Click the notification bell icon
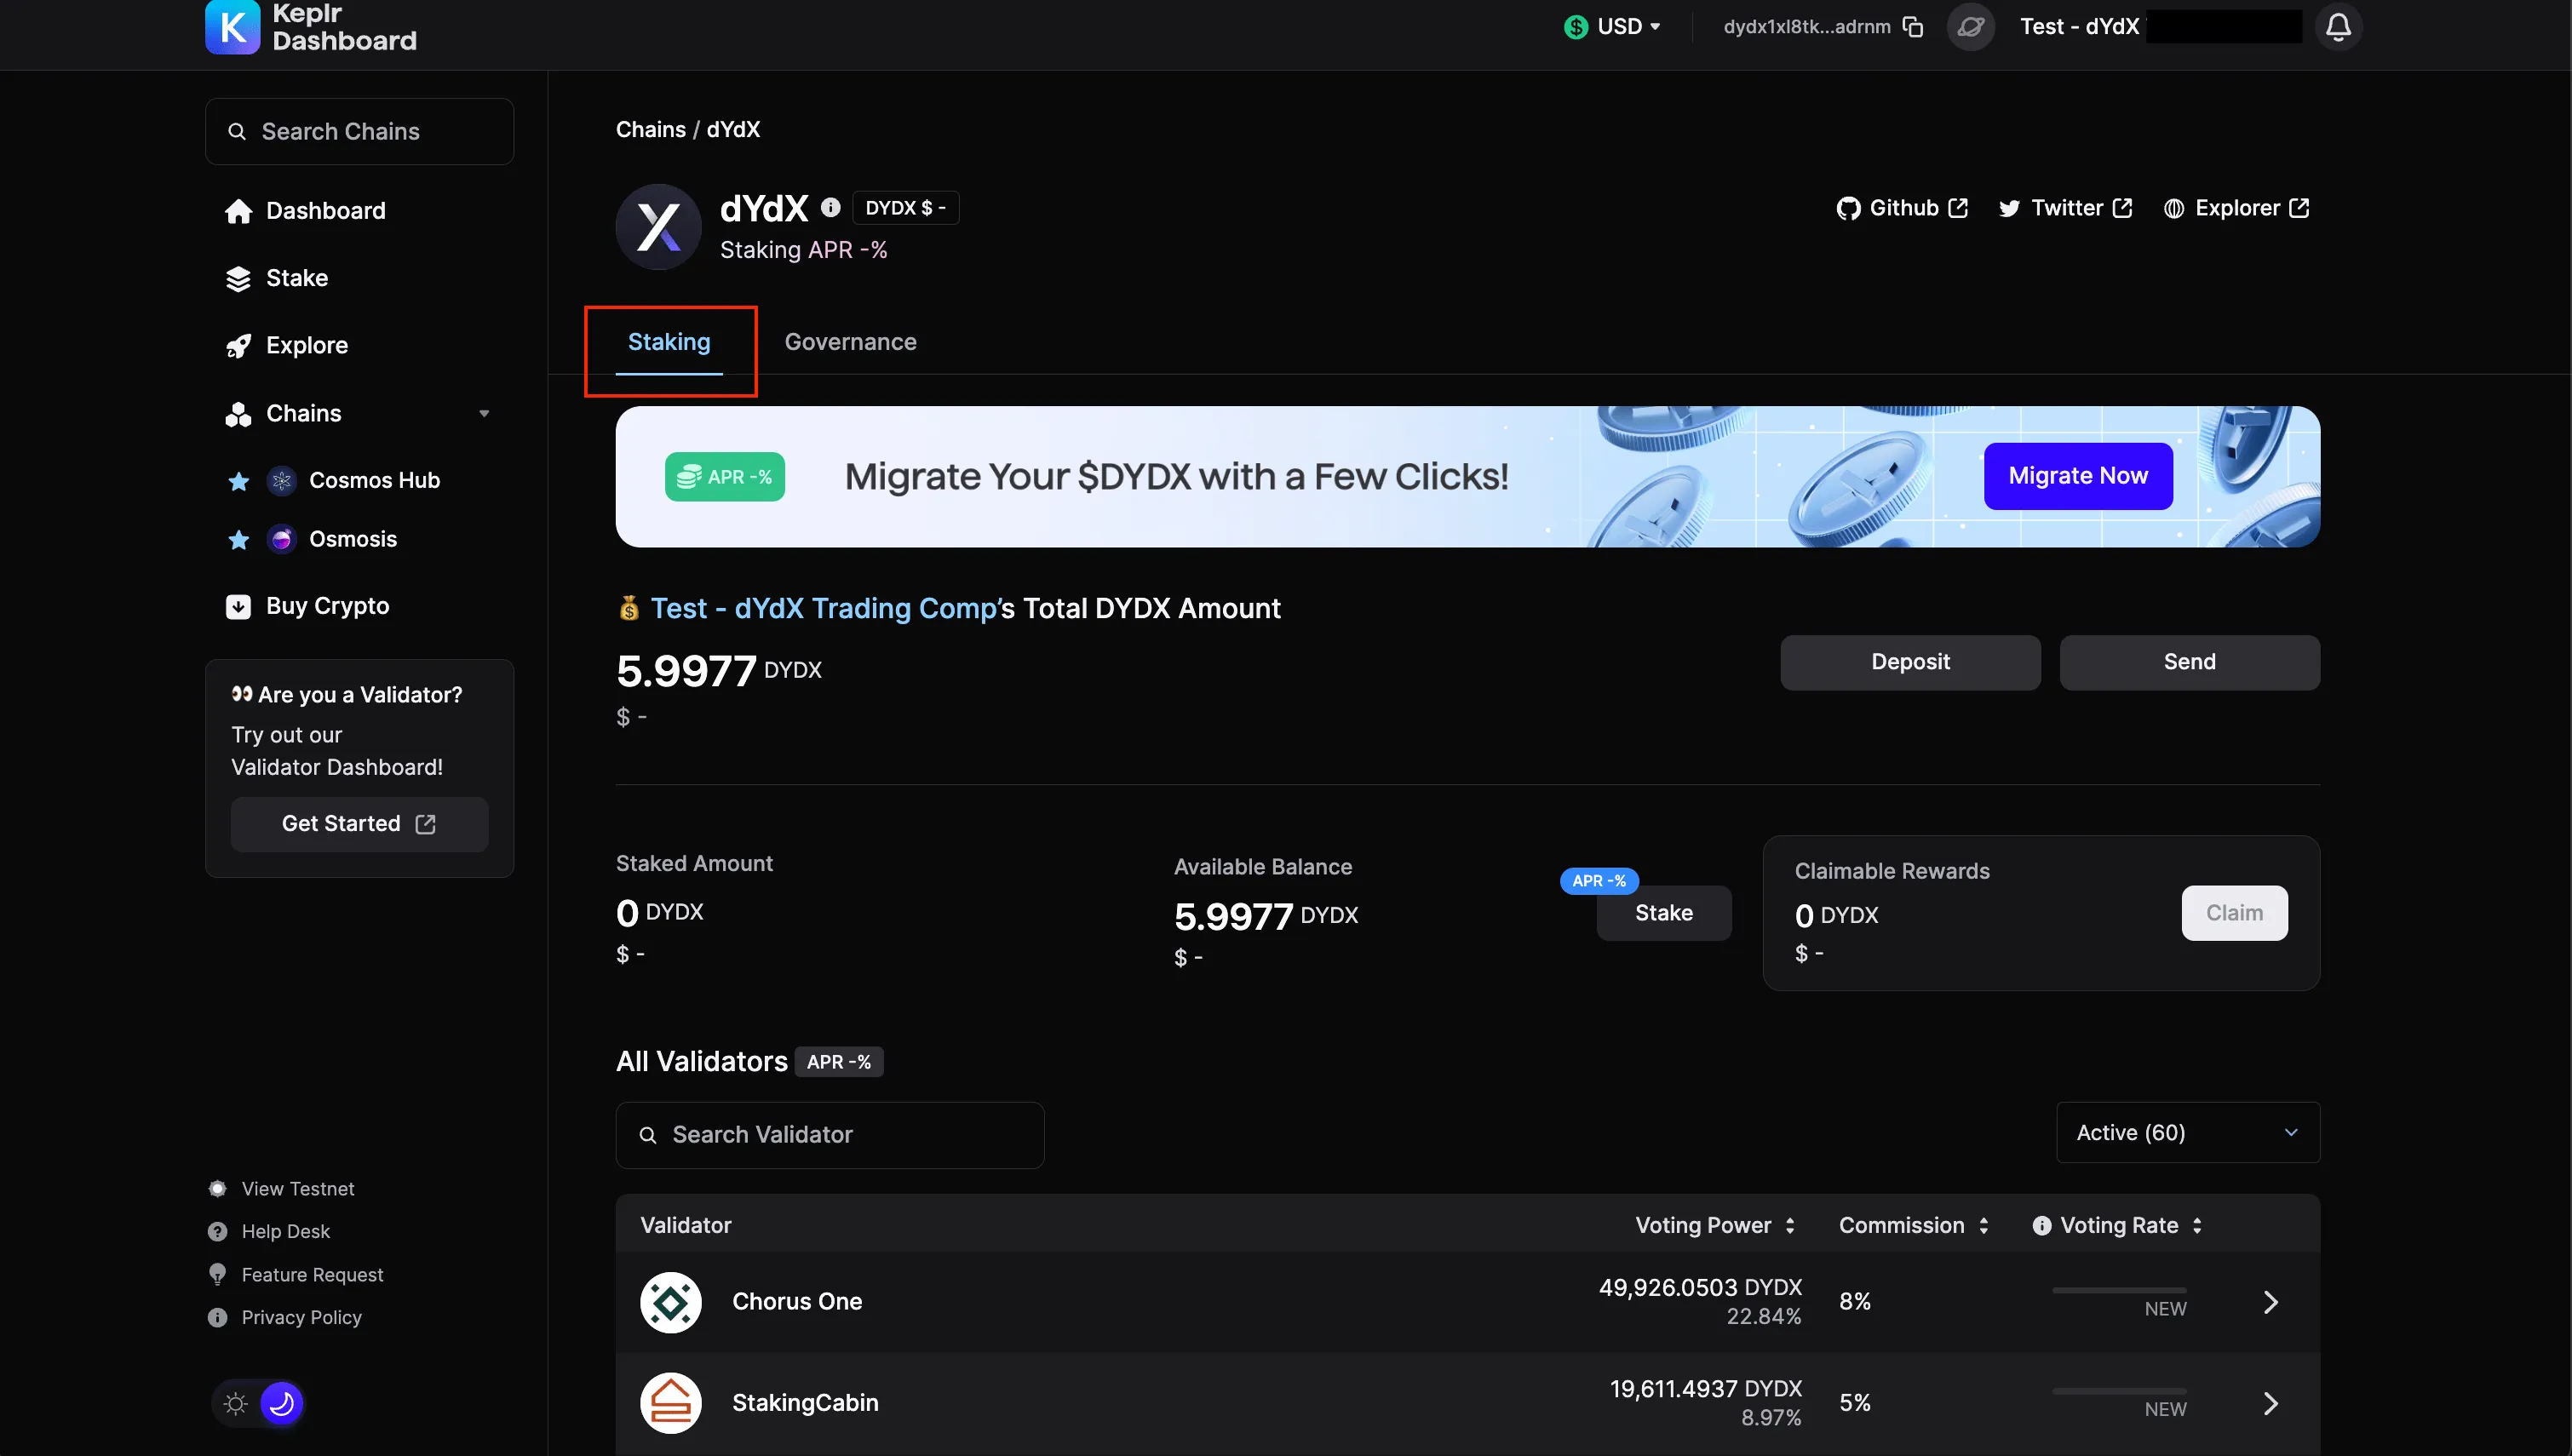Screen dimensions: 2572x1456 coord(2337,27)
